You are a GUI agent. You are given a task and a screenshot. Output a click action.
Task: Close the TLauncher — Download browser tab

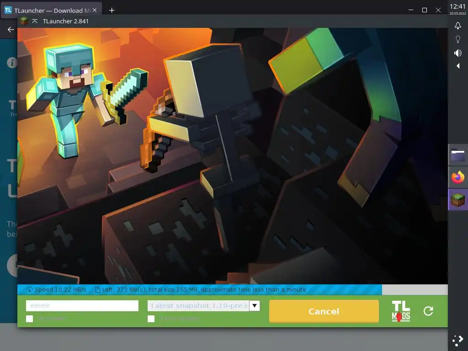95,10
